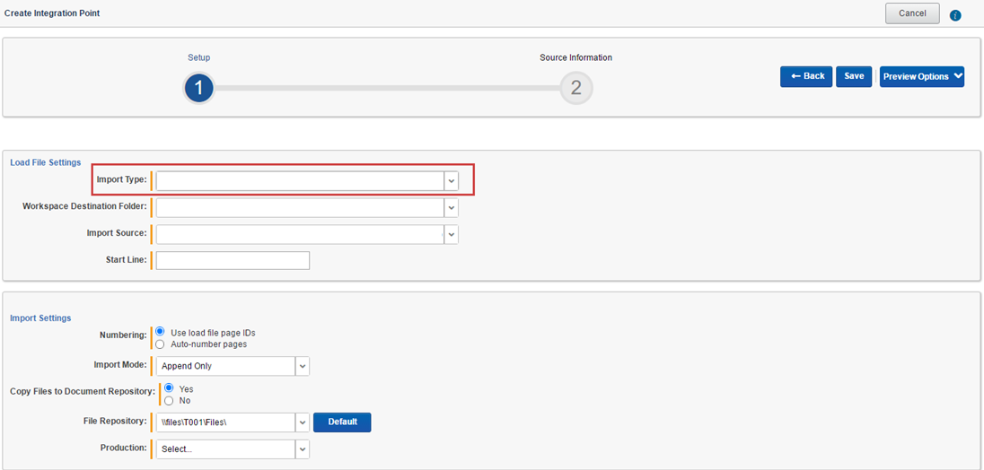
Task: Open the Import Type dropdown
Action: tap(307, 180)
